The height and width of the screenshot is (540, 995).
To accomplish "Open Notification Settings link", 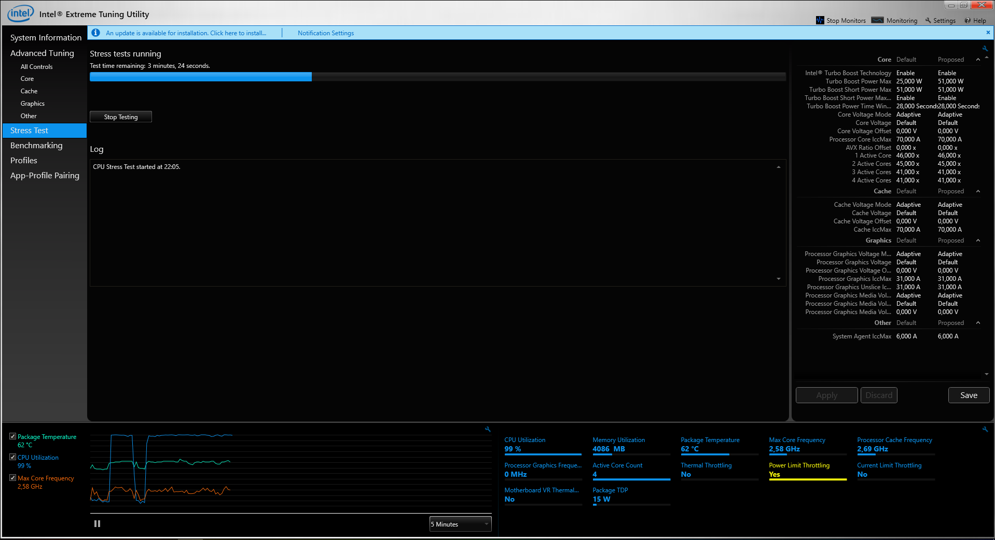I will (x=326, y=33).
